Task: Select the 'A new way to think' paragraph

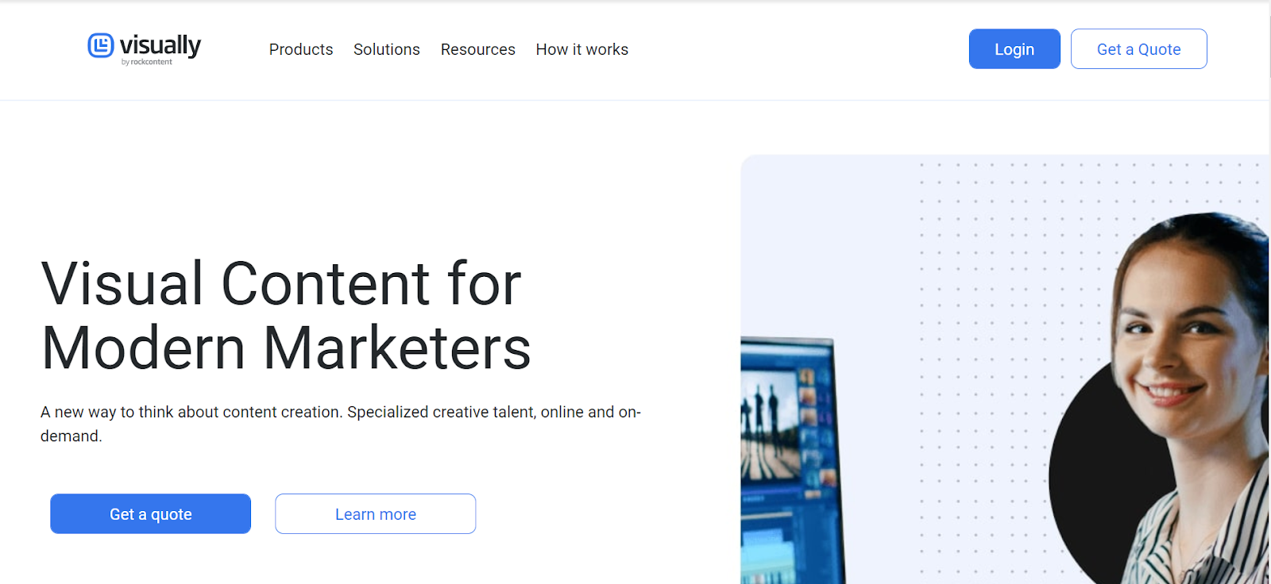Action: point(341,424)
